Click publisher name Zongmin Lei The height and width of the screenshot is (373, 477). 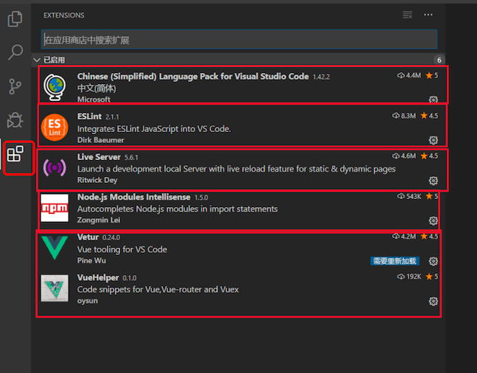coord(99,220)
